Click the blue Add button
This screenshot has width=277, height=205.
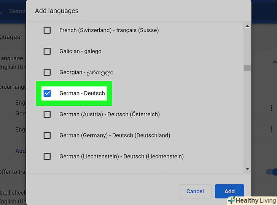point(229,191)
